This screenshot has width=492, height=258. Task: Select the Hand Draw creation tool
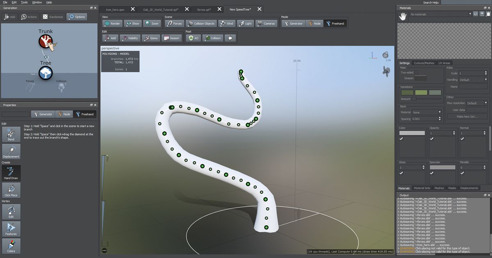coord(11,173)
